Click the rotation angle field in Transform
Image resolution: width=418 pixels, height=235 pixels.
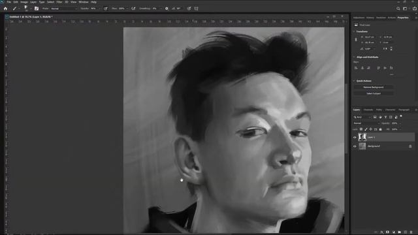pos(370,49)
